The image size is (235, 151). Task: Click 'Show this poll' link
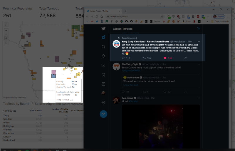[x=130, y=85]
